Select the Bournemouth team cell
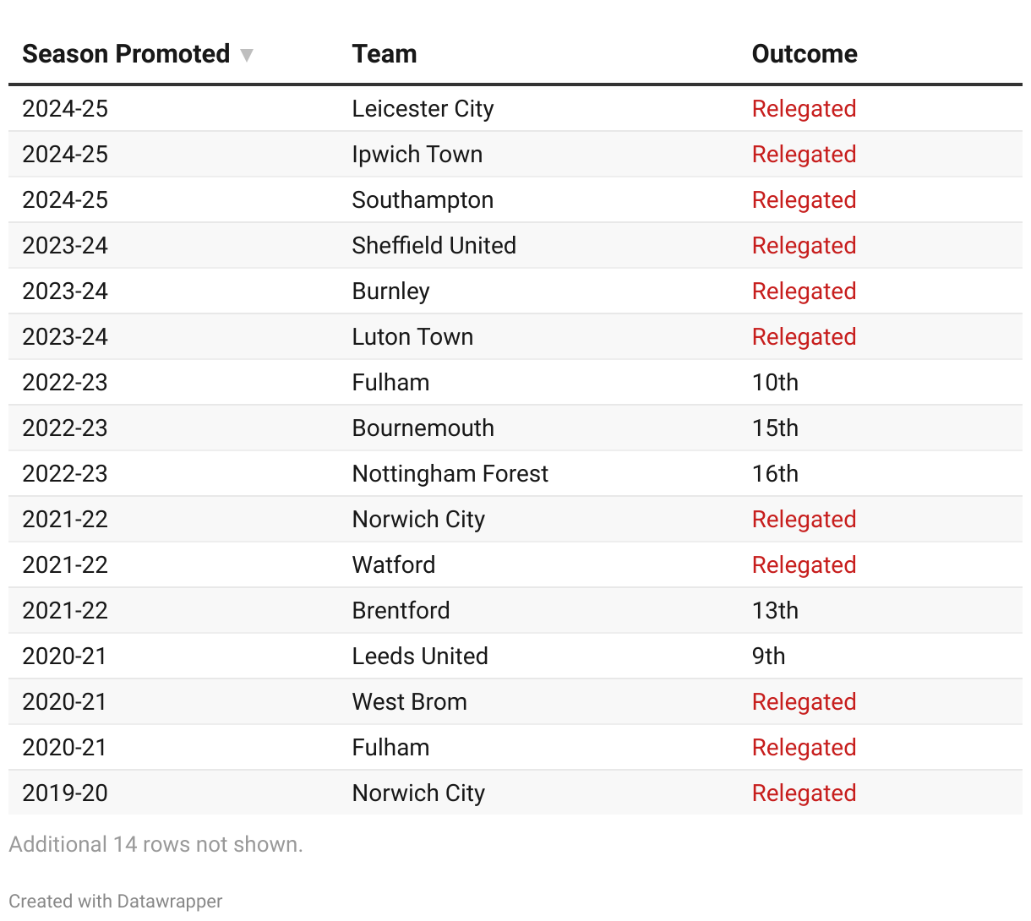This screenshot has height=921, width=1031. pyautogui.click(x=423, y=428)
